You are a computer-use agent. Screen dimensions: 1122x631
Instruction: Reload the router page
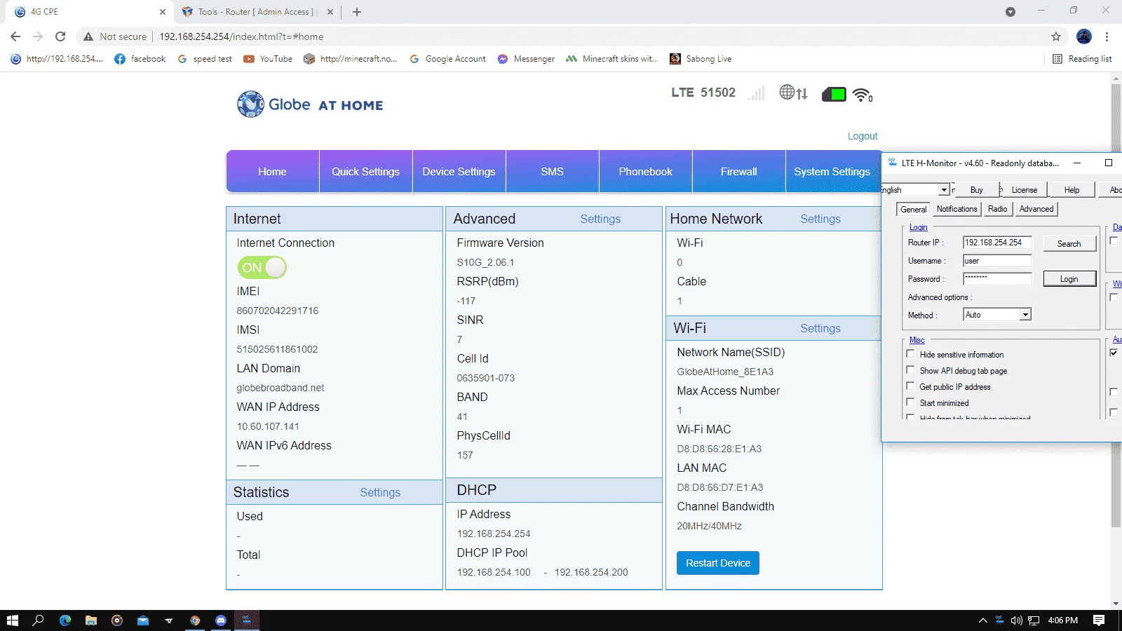coord(60,36)
